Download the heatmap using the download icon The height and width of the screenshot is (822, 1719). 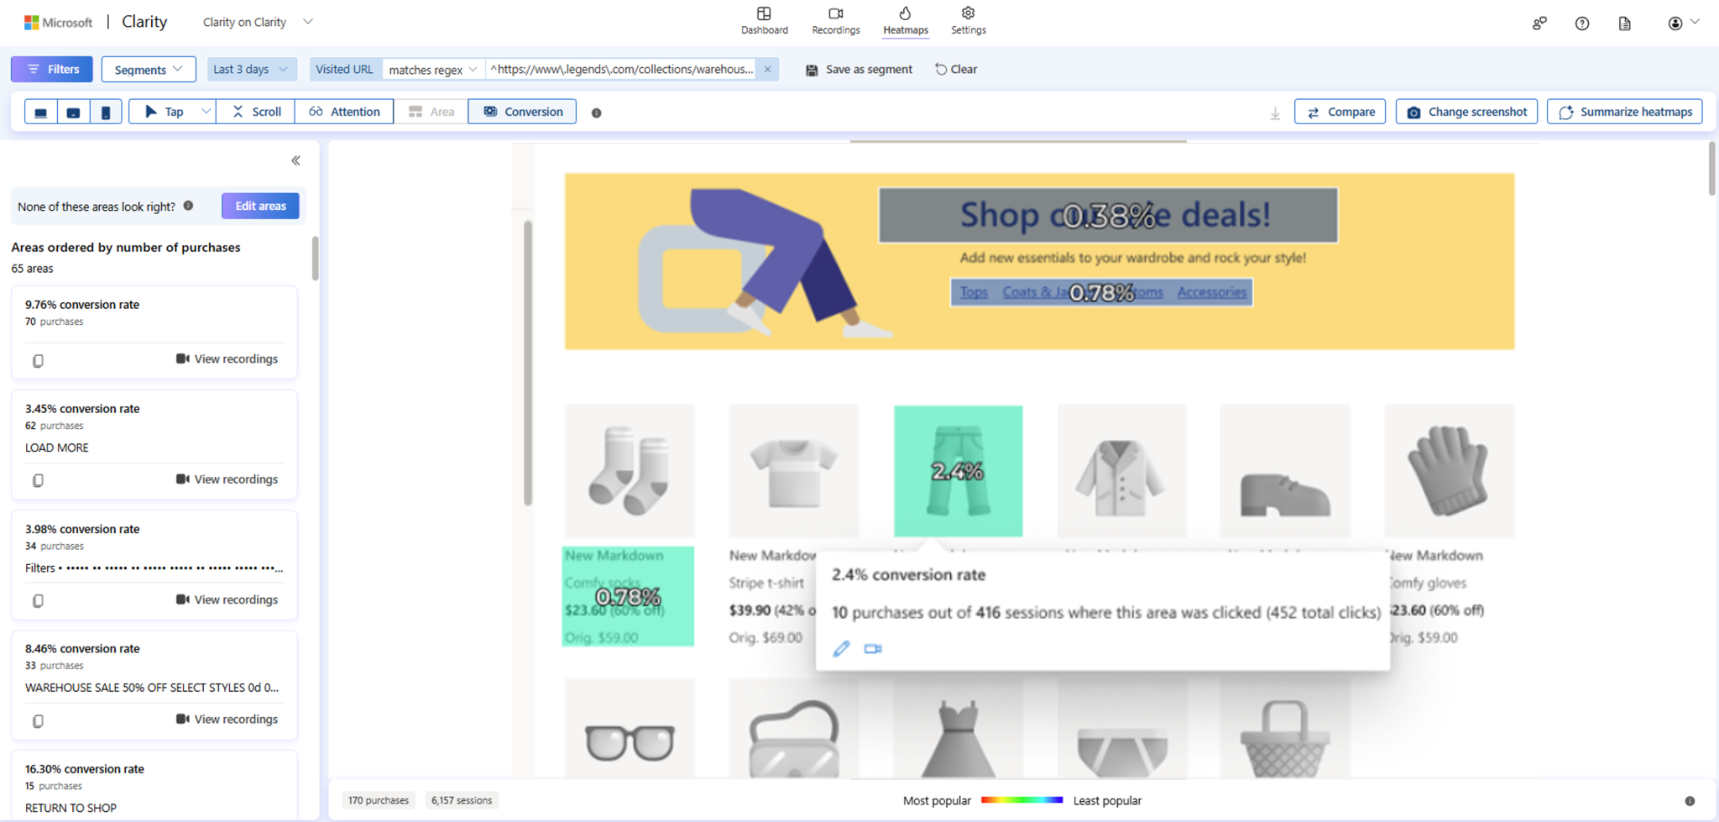1275,112
